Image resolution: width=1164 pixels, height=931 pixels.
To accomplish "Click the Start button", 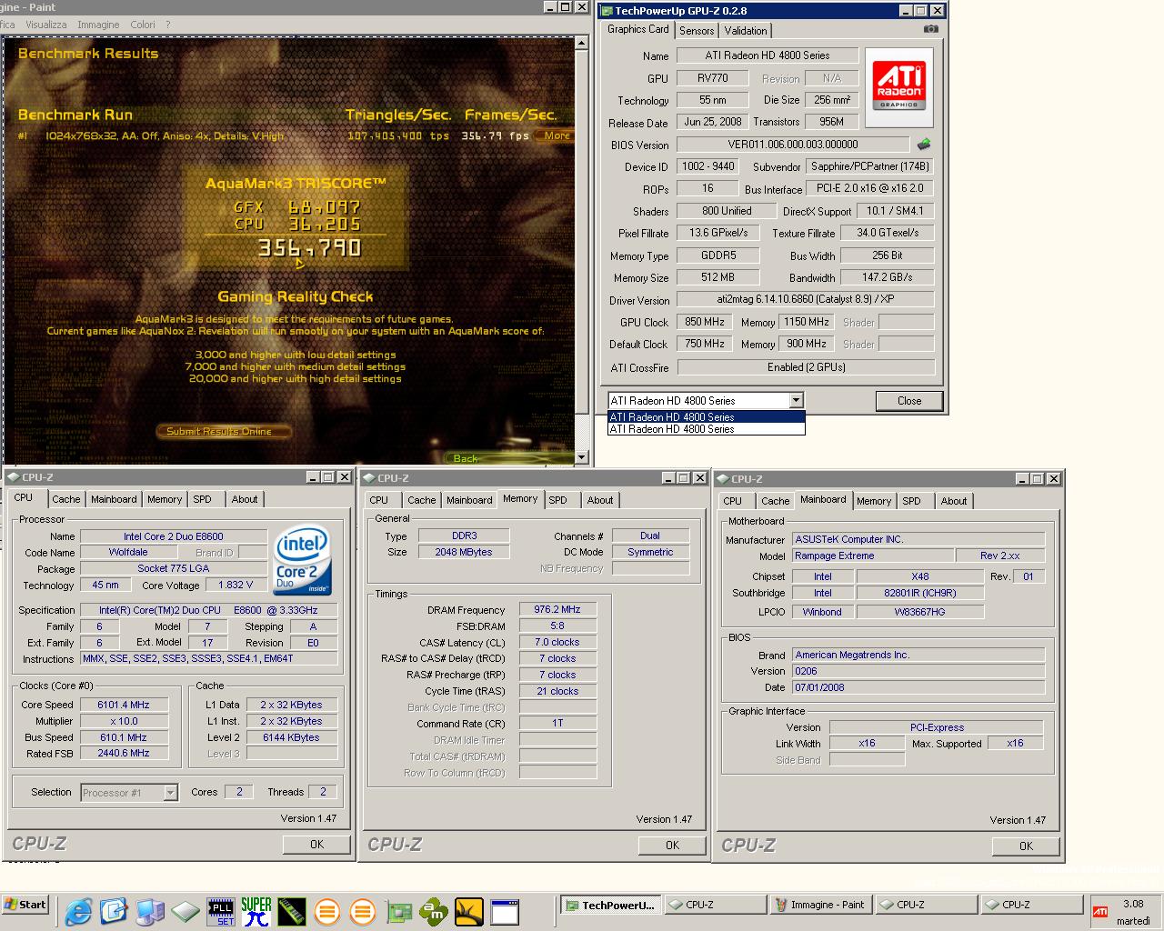I will 25,905.
